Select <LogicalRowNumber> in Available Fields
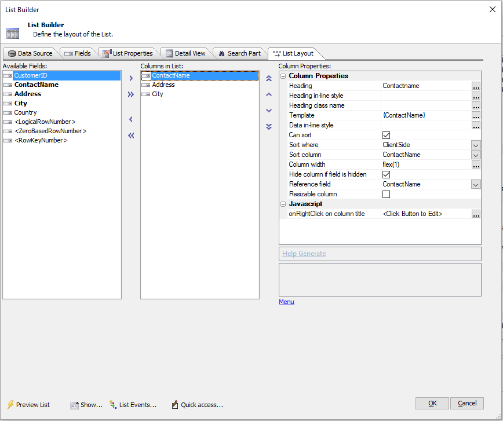 pos(45,122)
